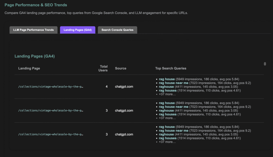Open the second row's vintage-wholesale landing page URL
Screen dimensions: 273x157
coord(51,111)
